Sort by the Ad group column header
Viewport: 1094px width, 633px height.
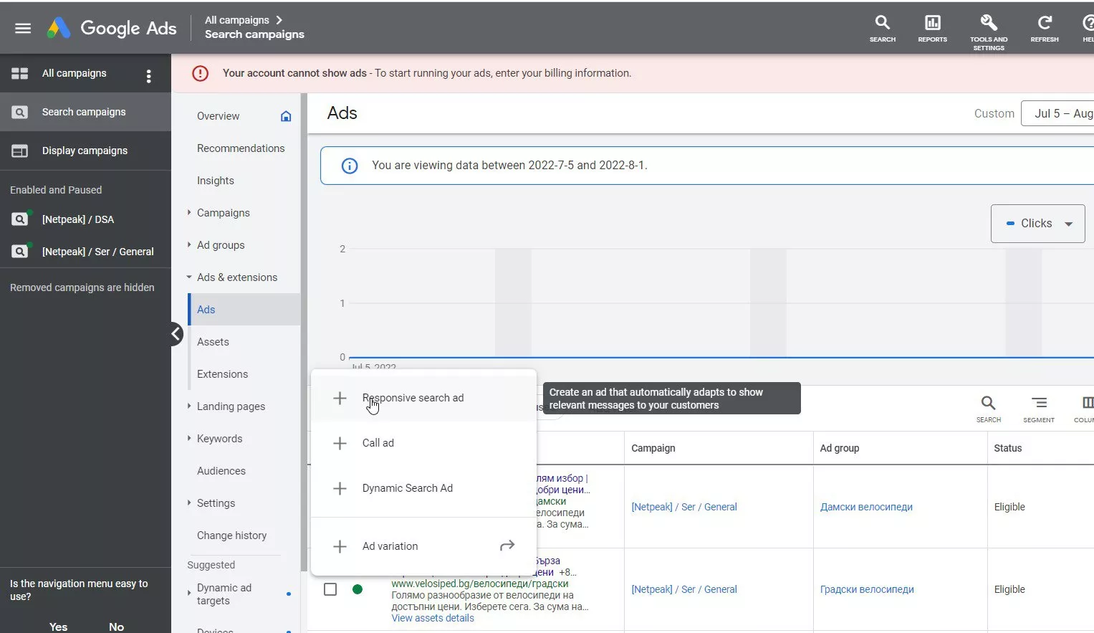(840, 448)
